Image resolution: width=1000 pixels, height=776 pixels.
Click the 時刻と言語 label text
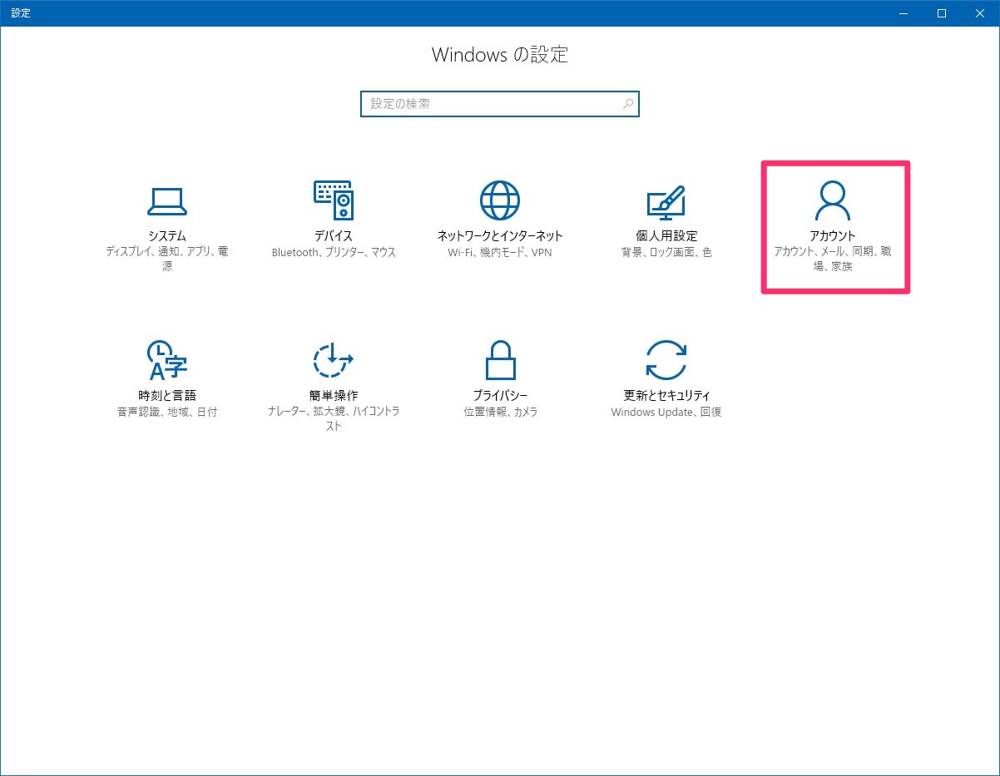[167, 396]
